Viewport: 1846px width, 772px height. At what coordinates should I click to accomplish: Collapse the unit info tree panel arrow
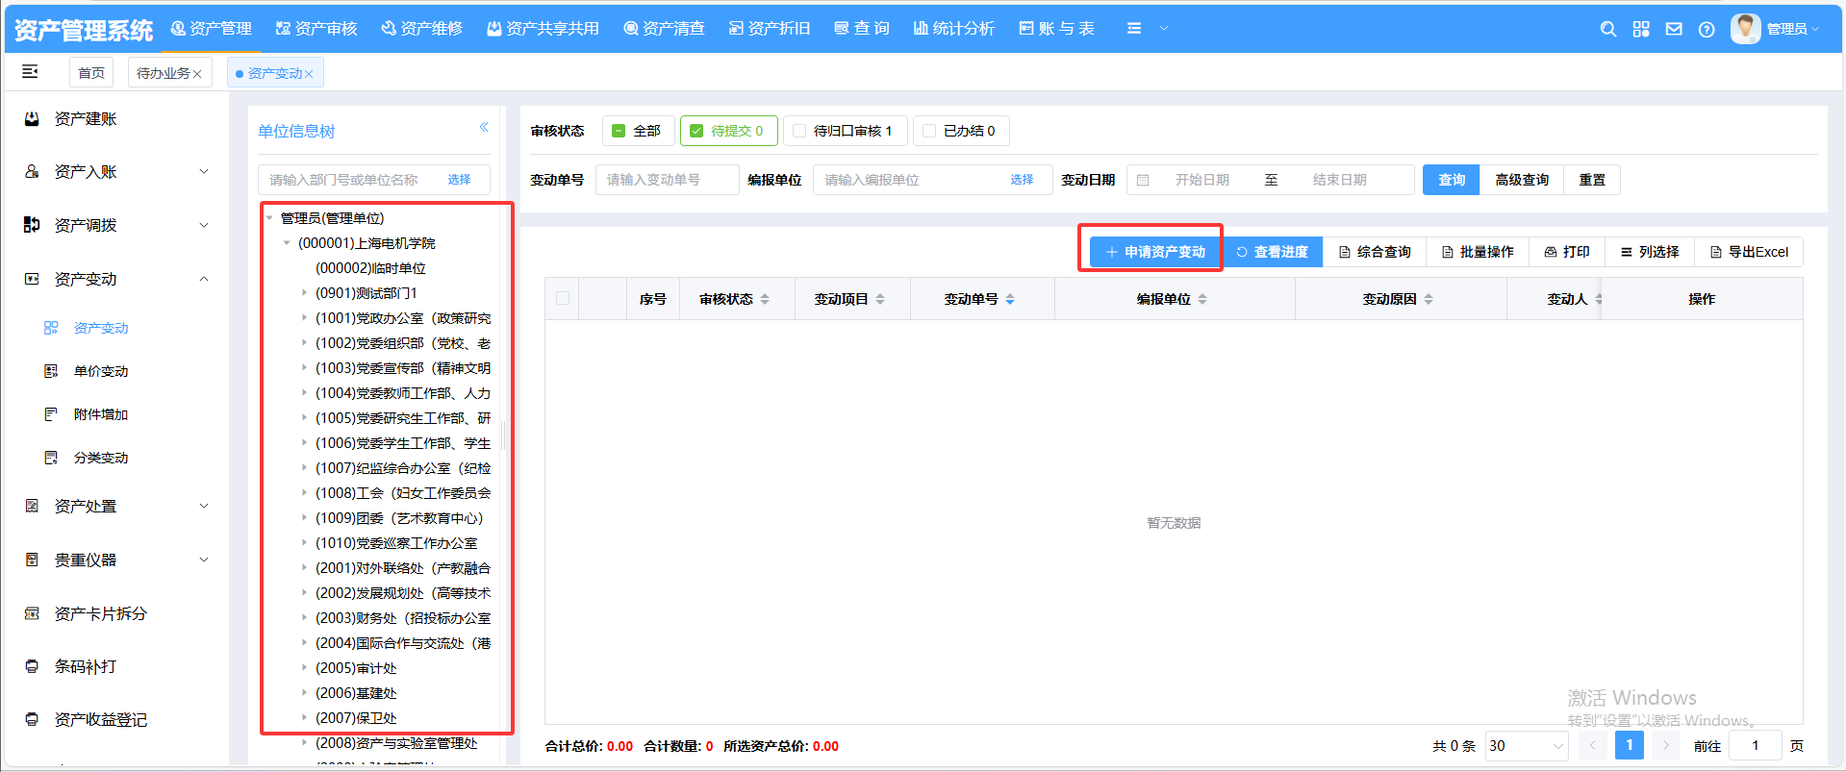tap(484, 127)
